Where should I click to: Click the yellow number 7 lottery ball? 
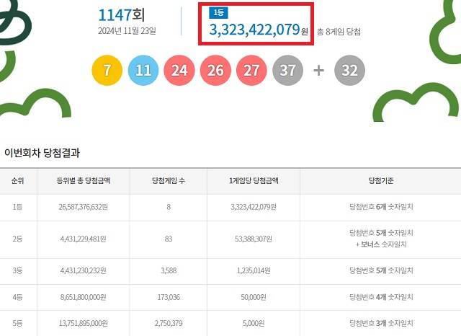[107, 71]
